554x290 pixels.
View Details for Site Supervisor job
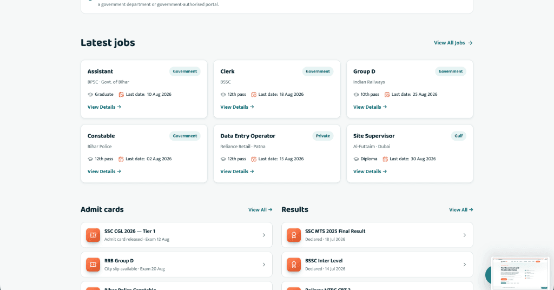click(370, 172)
